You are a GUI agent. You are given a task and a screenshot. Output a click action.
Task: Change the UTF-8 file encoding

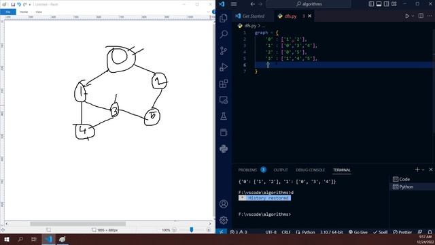pyautogui.click(x=271, y=232)
